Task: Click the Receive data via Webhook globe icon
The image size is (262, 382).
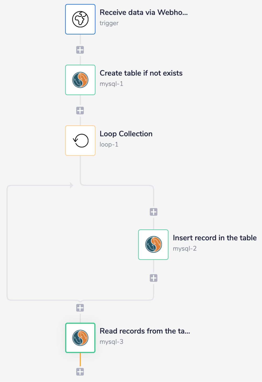Action: click(80, 19)
